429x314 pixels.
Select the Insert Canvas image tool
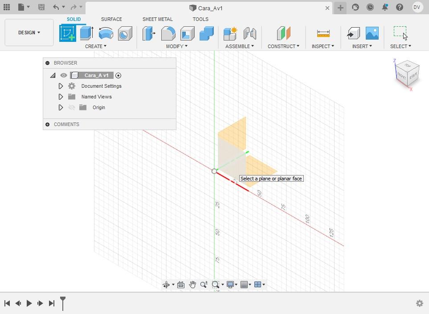click(x=372, y=33)
